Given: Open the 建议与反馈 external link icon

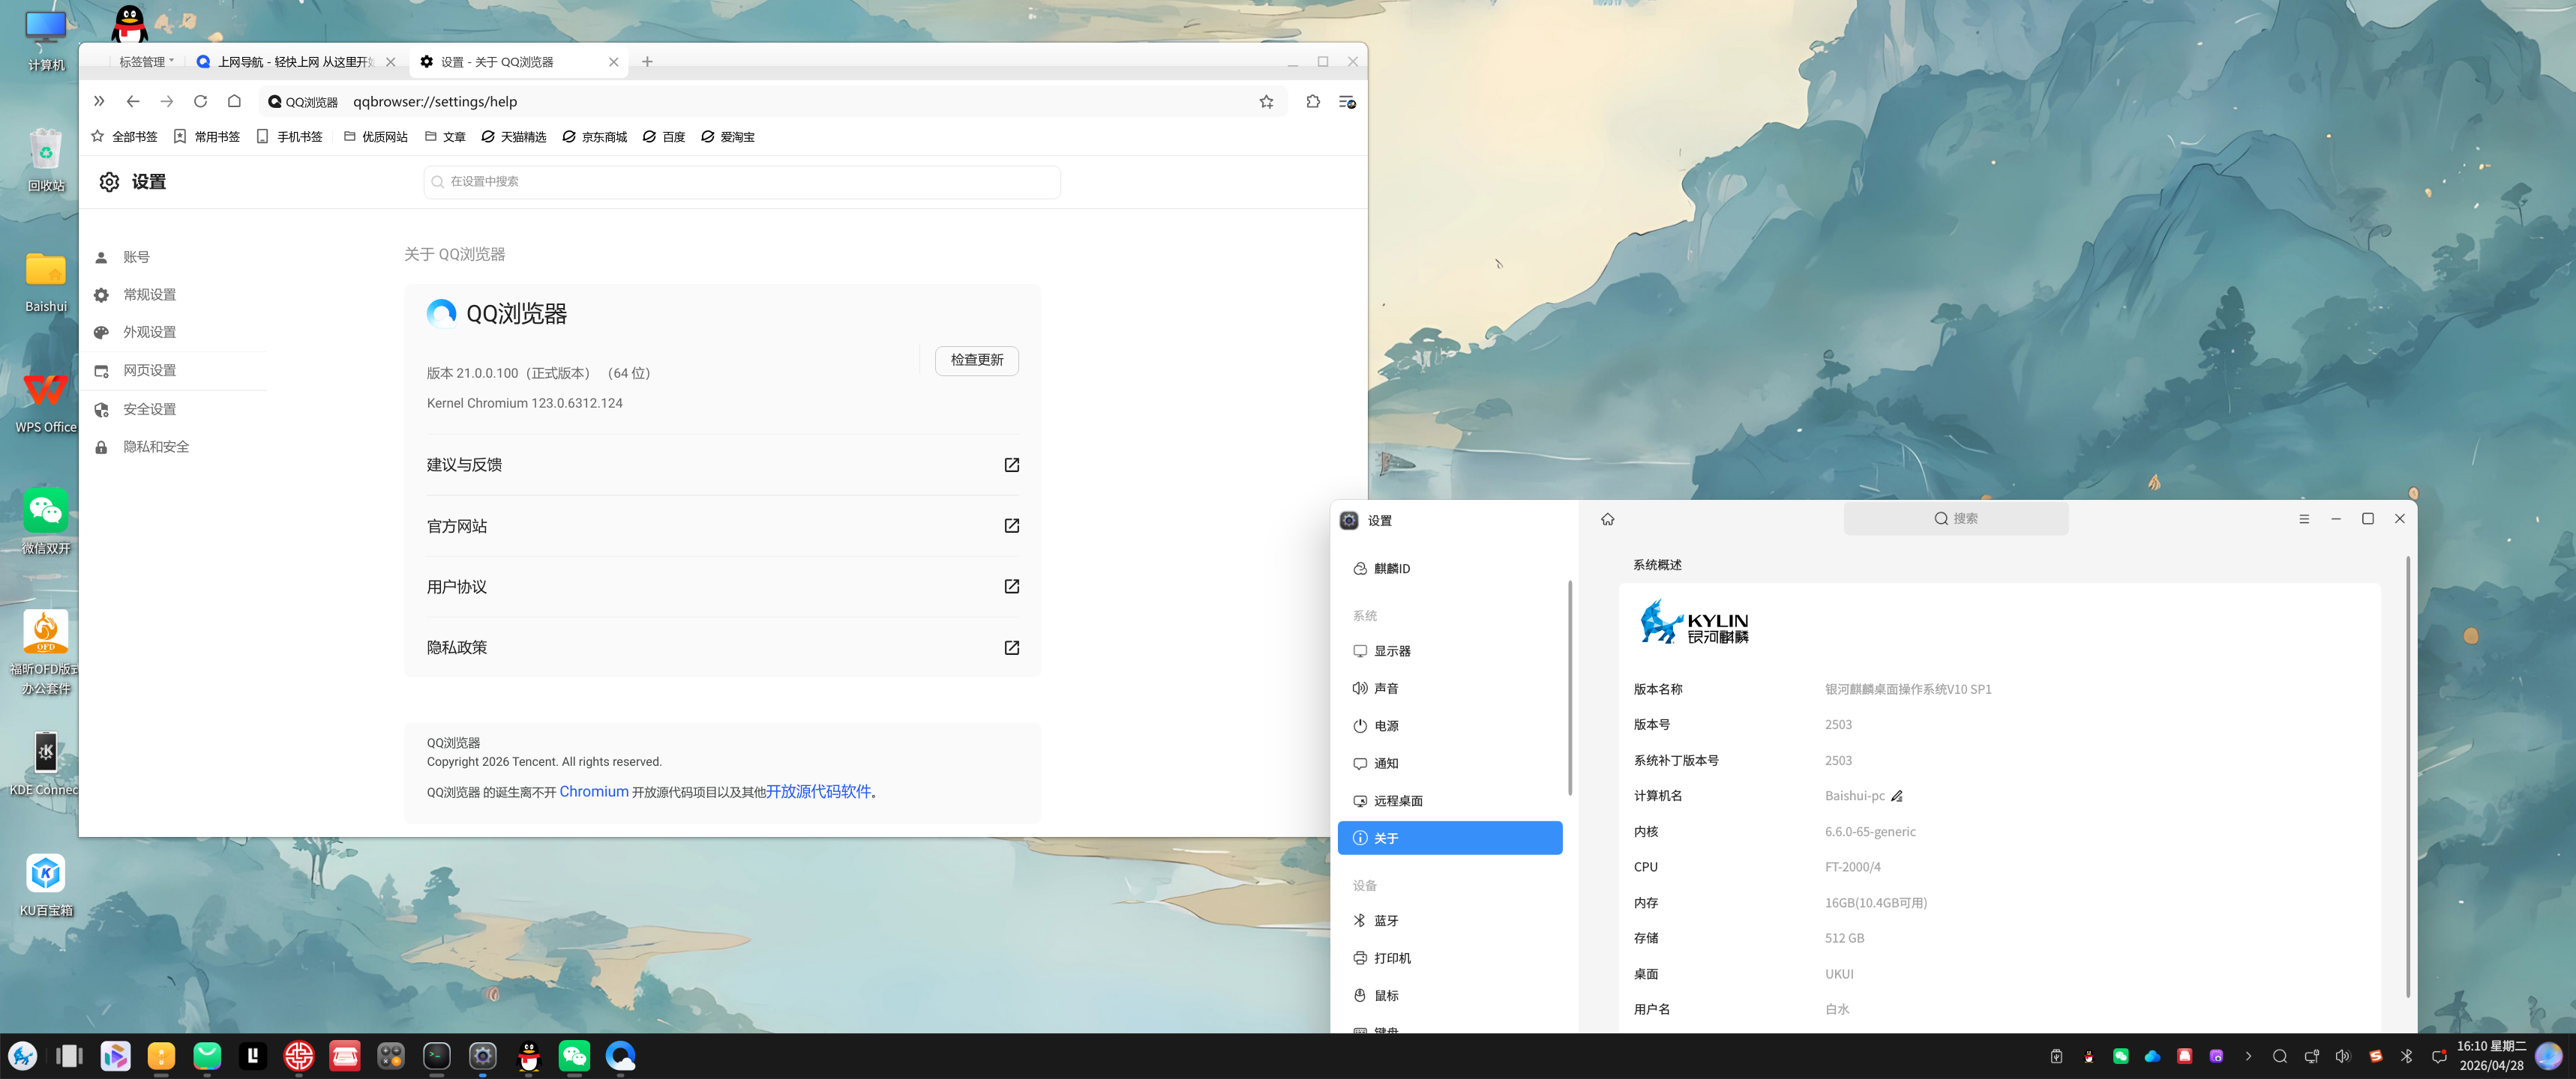Looking at the screenshot, I should pyautogui.click(x=1011, y=465).
